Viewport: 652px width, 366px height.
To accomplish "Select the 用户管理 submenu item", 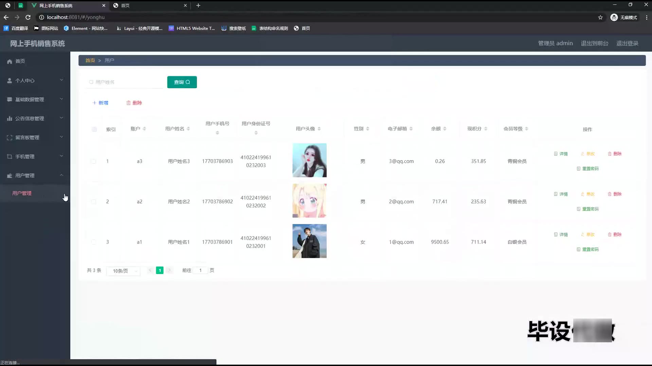I will [22, 193].
